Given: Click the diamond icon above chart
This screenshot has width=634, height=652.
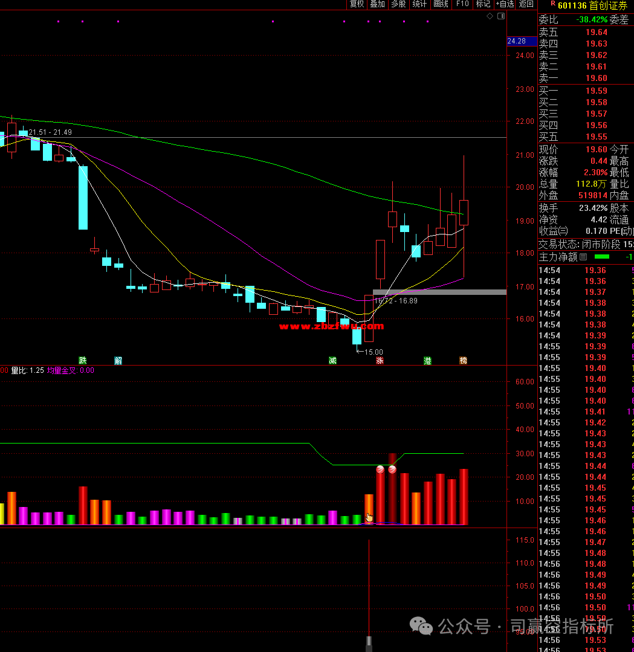Looking at the screenshot, I should pyautogui.click(x=490, y=16).
